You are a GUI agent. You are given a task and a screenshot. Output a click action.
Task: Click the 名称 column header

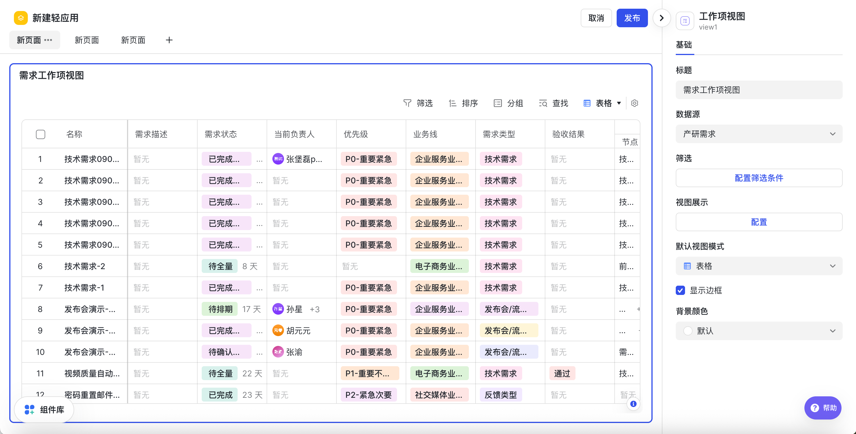pos(74,134)
